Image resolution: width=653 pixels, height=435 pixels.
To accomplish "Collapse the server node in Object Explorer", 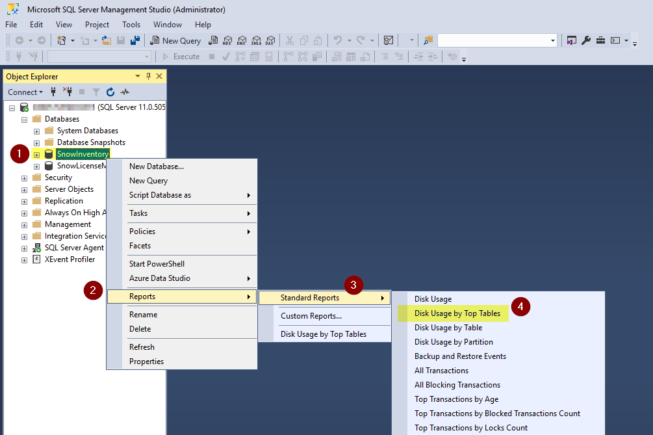I will tap(12, 108).
